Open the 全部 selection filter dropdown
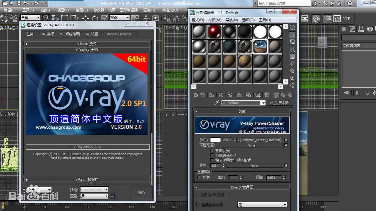 pyautogui.click(x=30, y=18)
